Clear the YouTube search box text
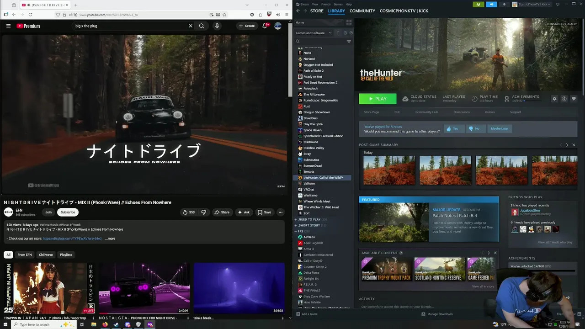The height and width of the screenshot is (329, 585). [191, 26]
